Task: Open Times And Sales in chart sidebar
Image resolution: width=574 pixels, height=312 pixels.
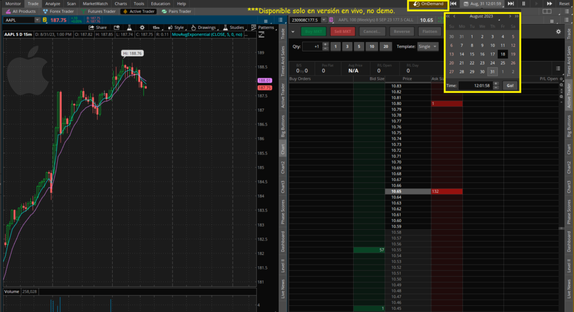Action: coord(283,61)
